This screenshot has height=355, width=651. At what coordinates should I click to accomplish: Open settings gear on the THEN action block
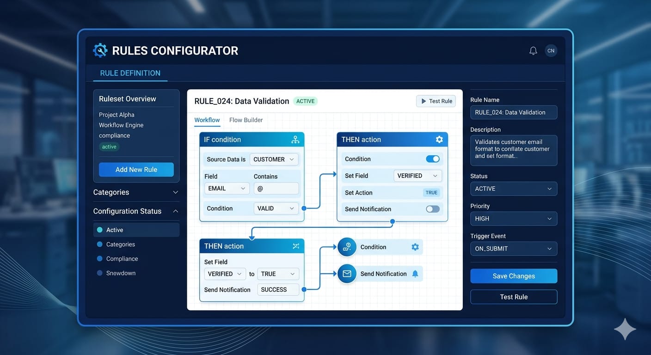[439, 139]
